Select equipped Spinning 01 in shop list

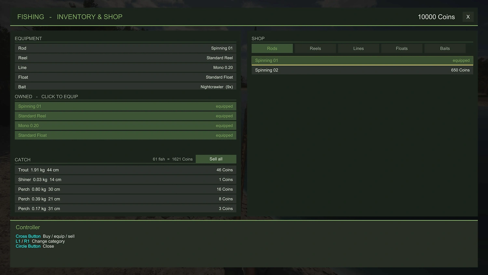pyautogui.click(x=362, y=61)
